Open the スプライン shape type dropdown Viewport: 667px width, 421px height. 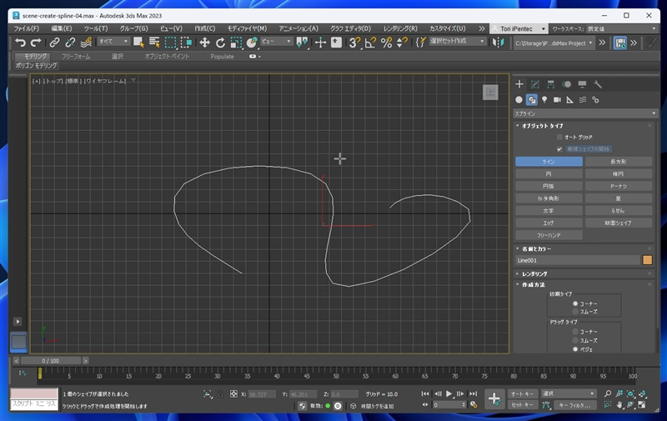coord(585,113)
